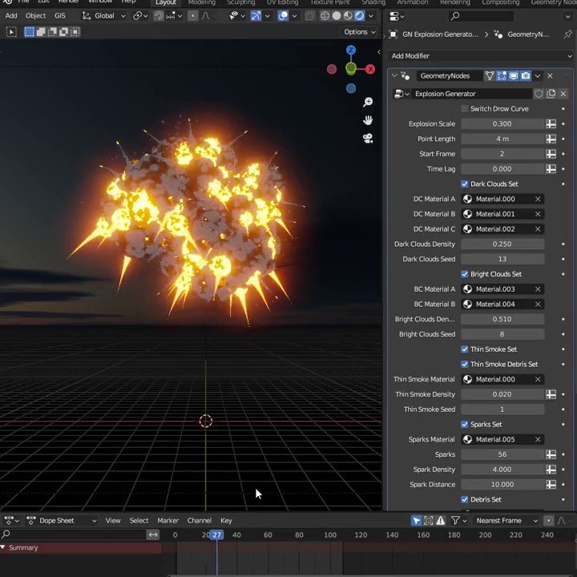Toggle show errors warning icon in Dope Sheet

click(441, 520)
